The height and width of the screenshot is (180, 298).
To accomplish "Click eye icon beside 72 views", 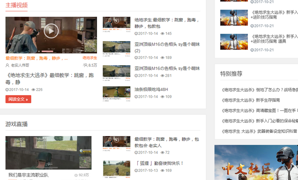I will 163,153.
